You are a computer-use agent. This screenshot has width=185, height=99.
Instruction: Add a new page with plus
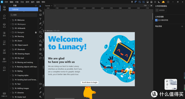click(x=36, y=6)
